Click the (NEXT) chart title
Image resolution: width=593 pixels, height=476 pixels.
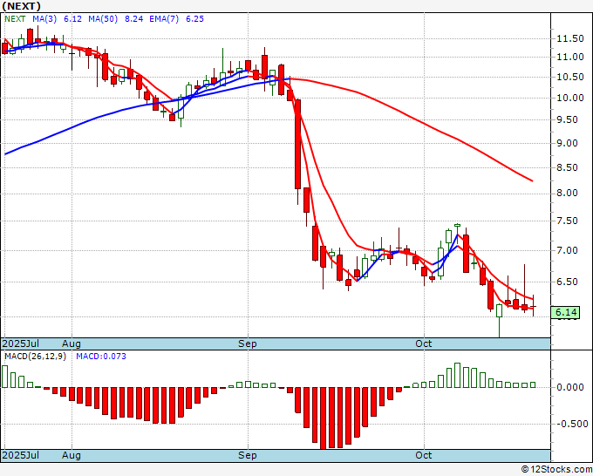point(21,6)
